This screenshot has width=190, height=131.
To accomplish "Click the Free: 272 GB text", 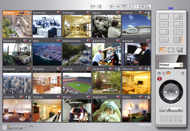I will click(x=15, y=129).
